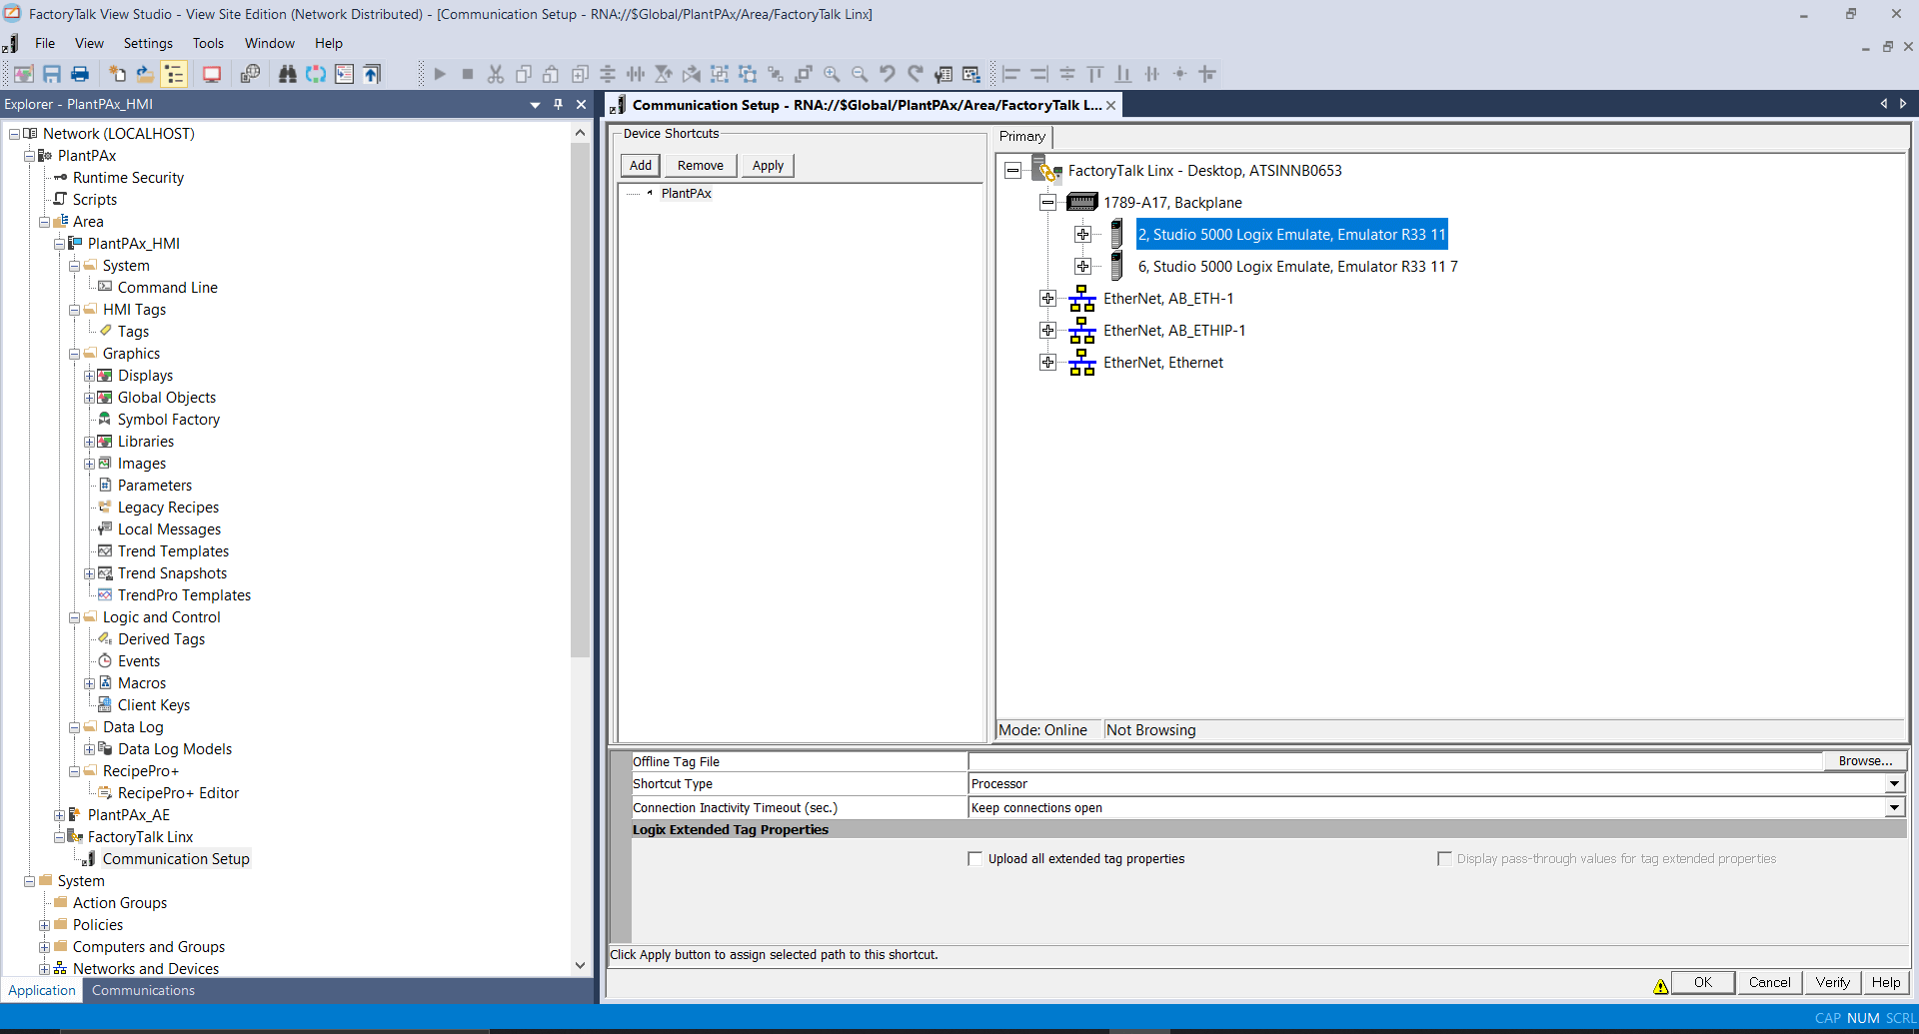Click the Align Top toolbar icon

coord(1095,74)
